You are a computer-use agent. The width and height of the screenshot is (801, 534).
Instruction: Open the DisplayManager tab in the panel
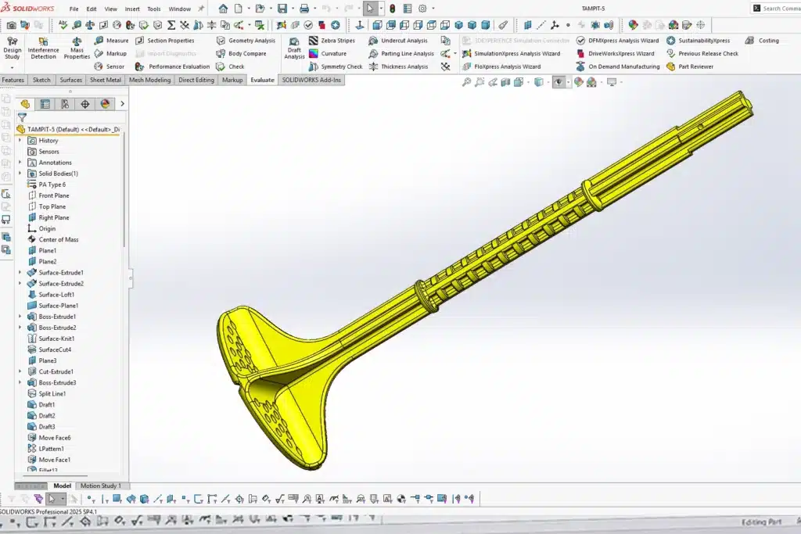coord(106,104)
